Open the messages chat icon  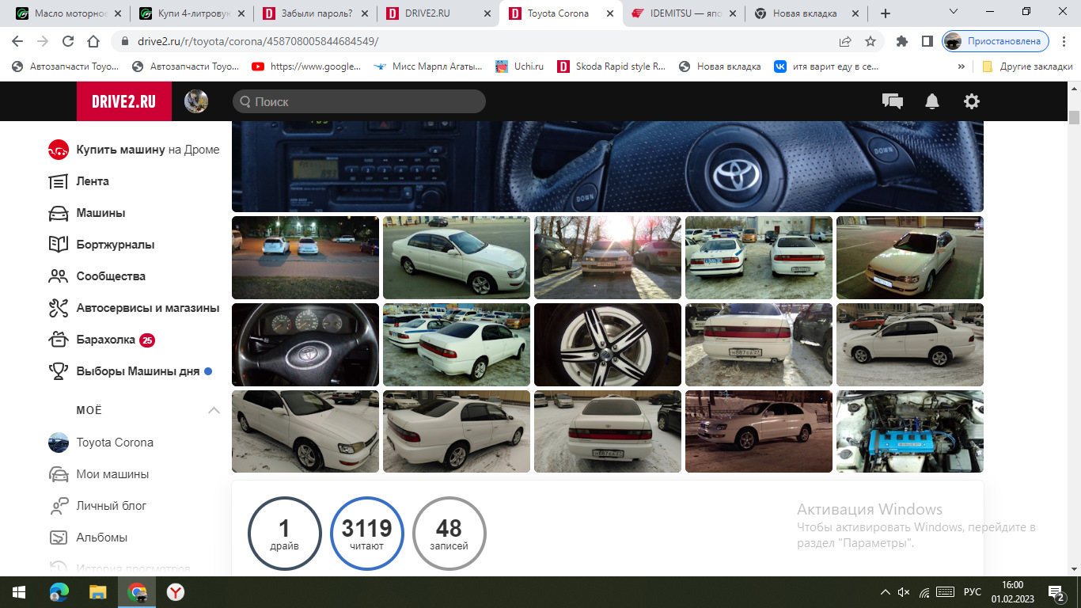893,101
